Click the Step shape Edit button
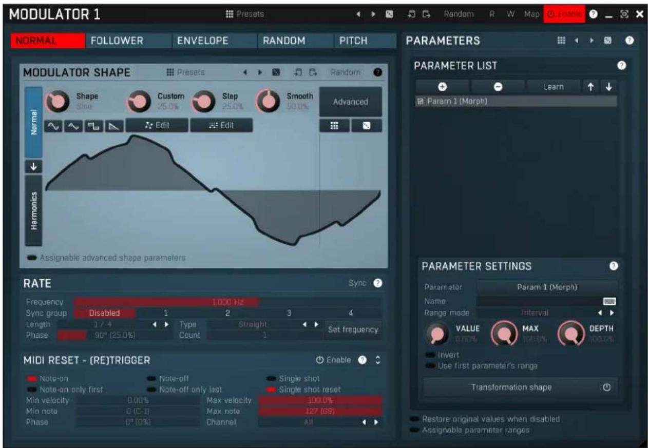The width and height of the screenshot is (648, 448). click(221, 125)
